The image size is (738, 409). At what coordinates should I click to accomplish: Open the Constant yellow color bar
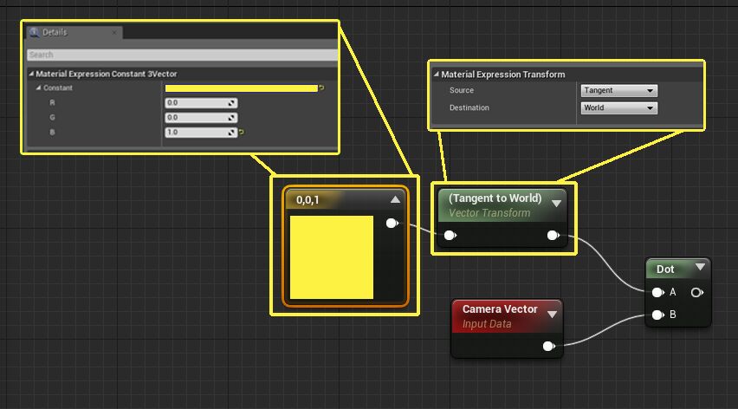tap(242, 88)
